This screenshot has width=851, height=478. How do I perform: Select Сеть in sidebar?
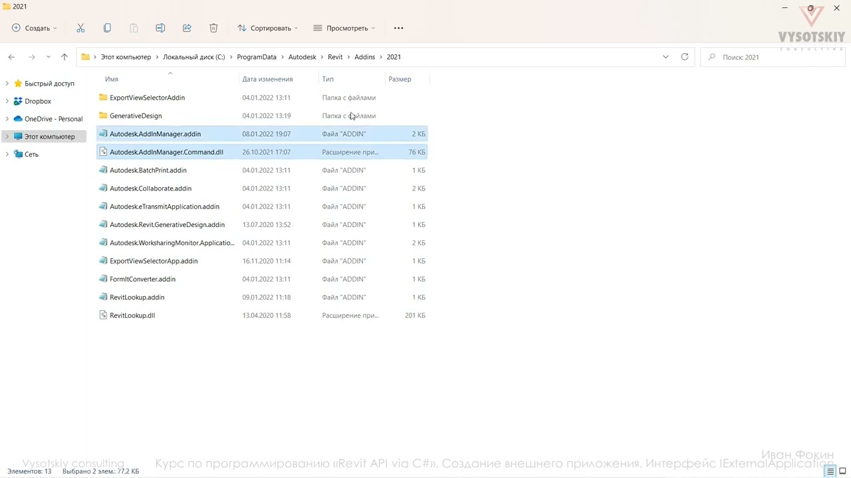pyautogui.click(x=31, y=154)
